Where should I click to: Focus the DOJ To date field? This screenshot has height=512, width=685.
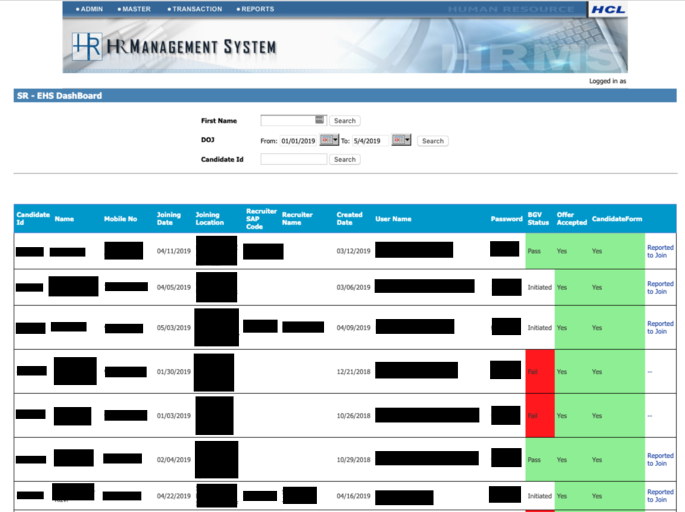pos(370,141)
